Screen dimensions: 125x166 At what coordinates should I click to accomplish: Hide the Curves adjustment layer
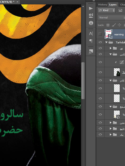(100, 62)
